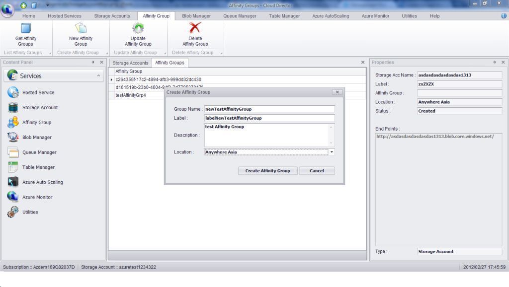Click the Delete Affinity Group red X icon
Viewport: 509px width, 287px height.
(195, 28)
